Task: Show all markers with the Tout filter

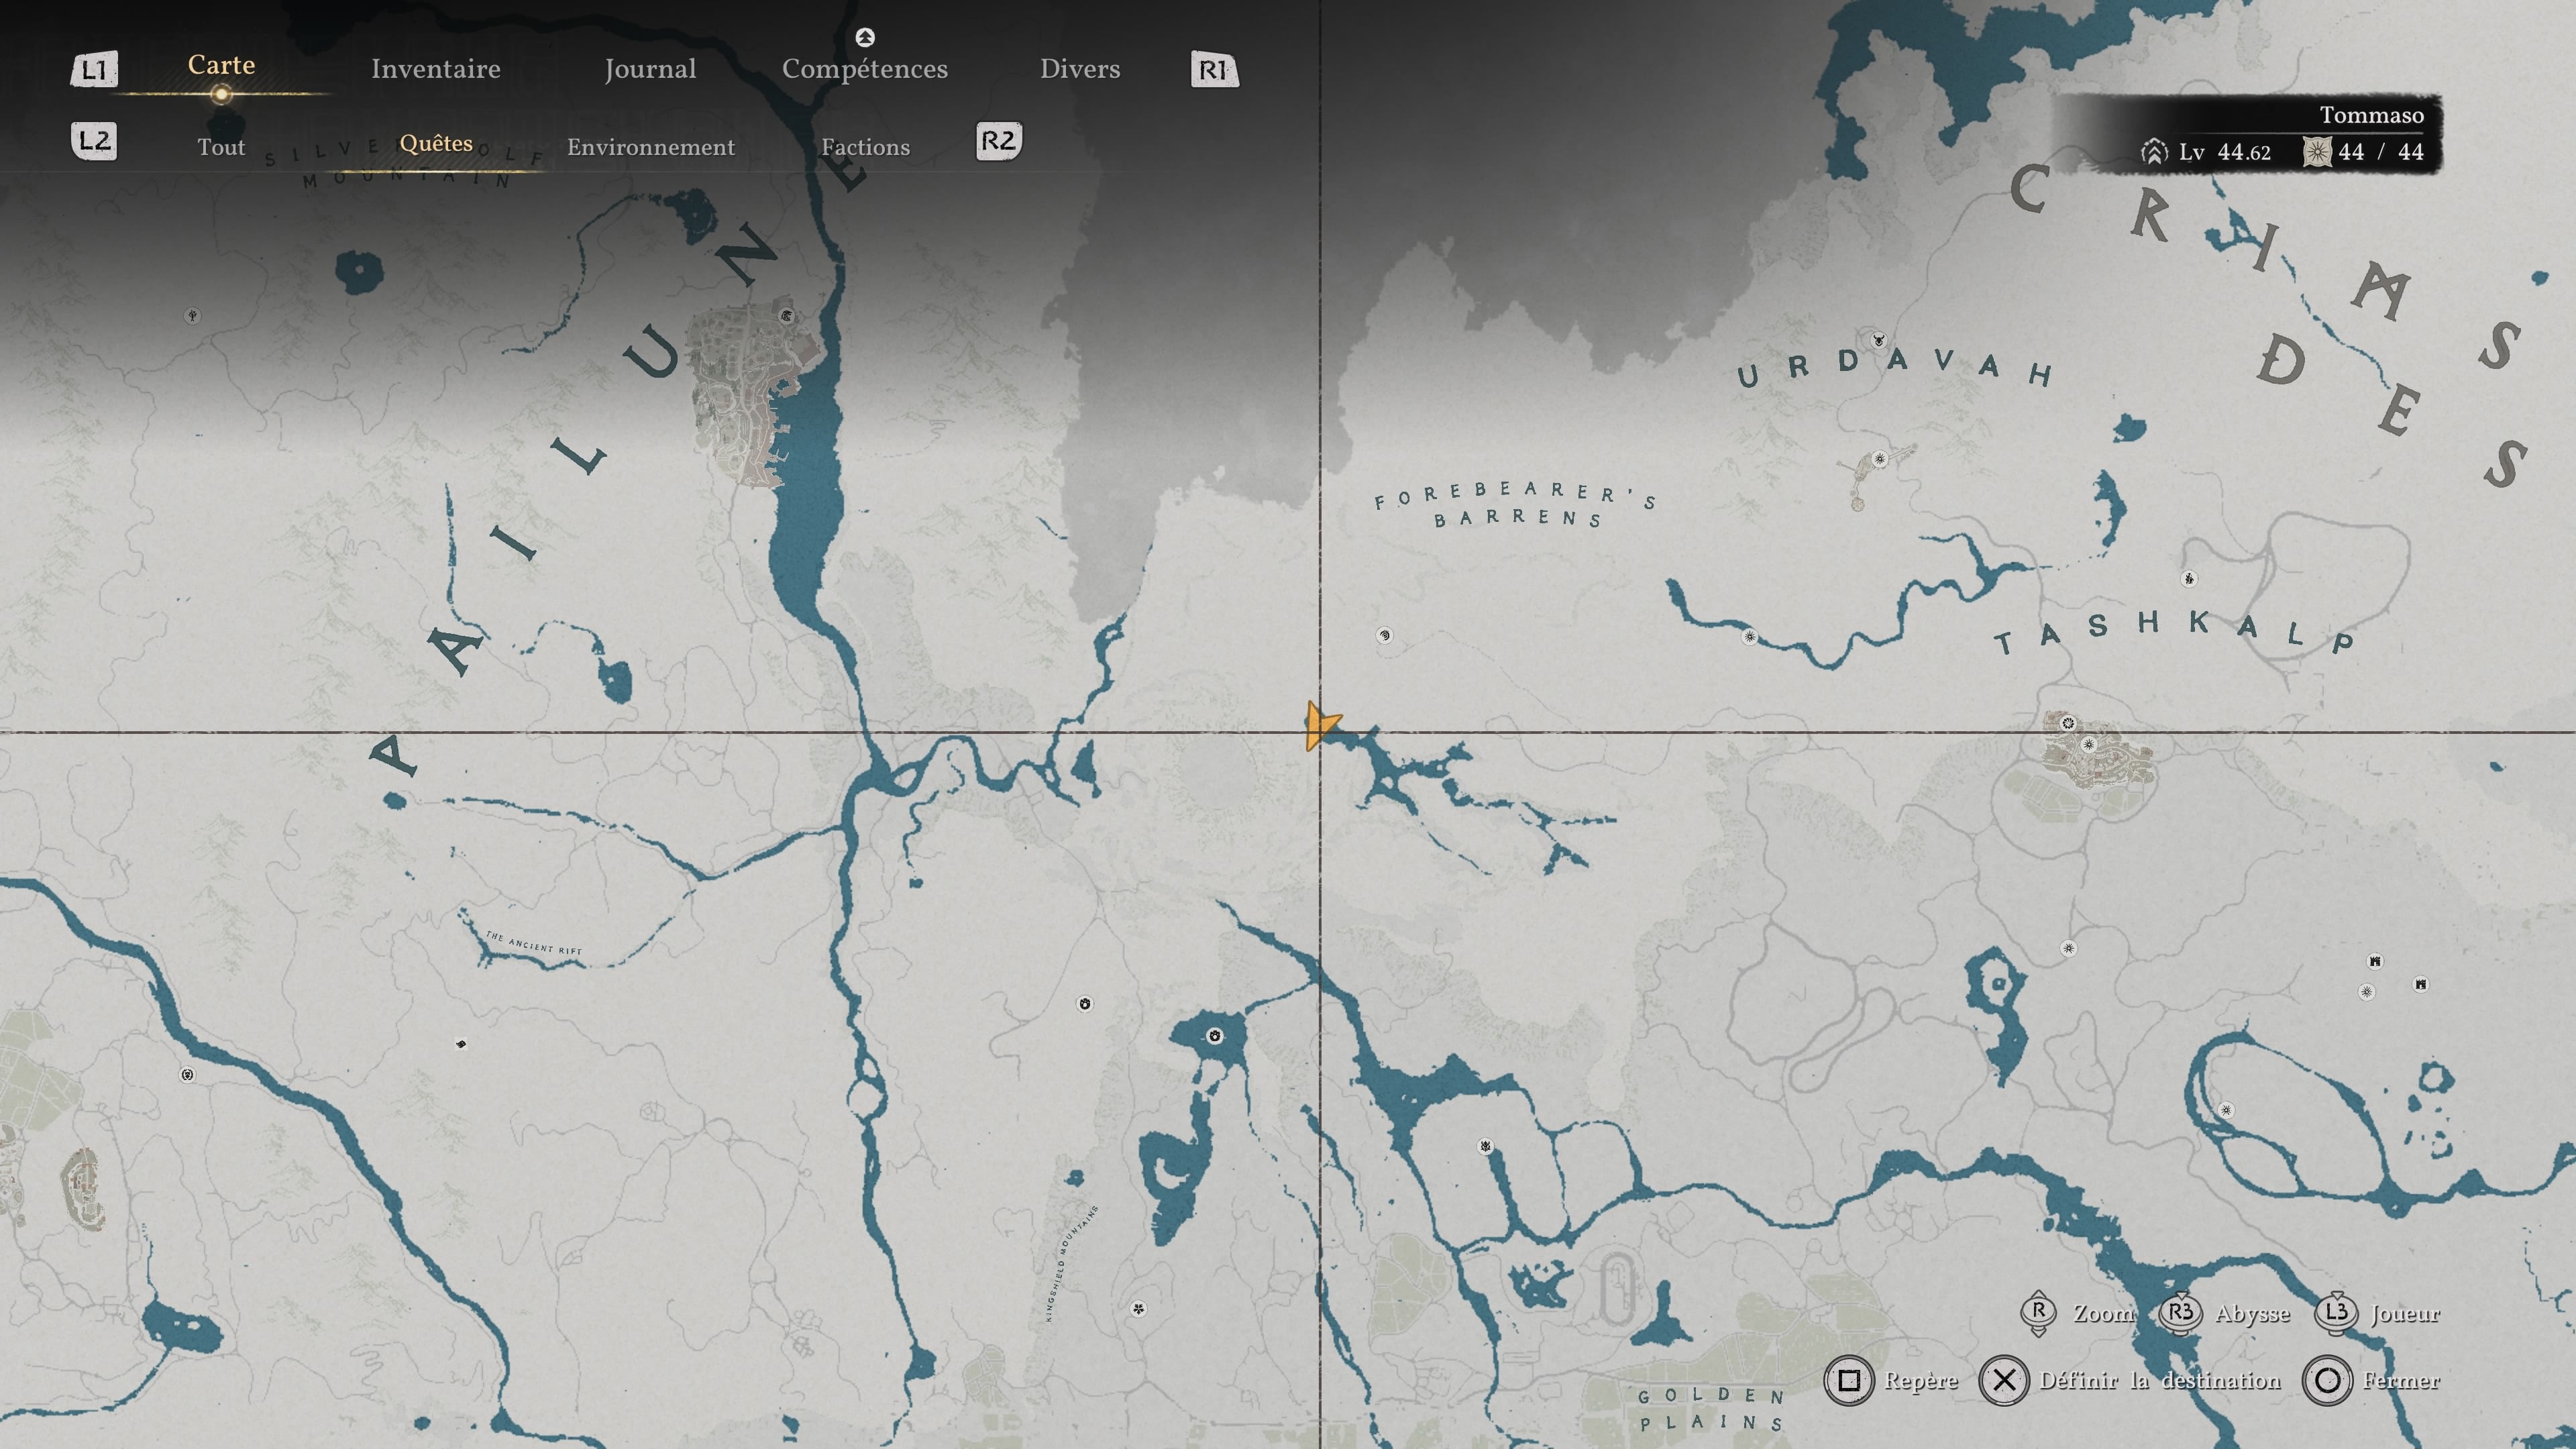Action: click(x=221, y=147)
